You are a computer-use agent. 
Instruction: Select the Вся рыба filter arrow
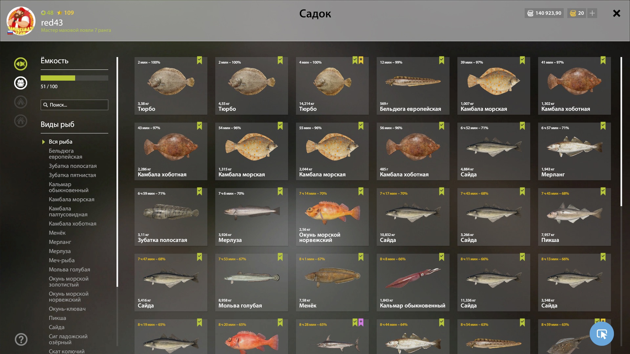(43, 142)
